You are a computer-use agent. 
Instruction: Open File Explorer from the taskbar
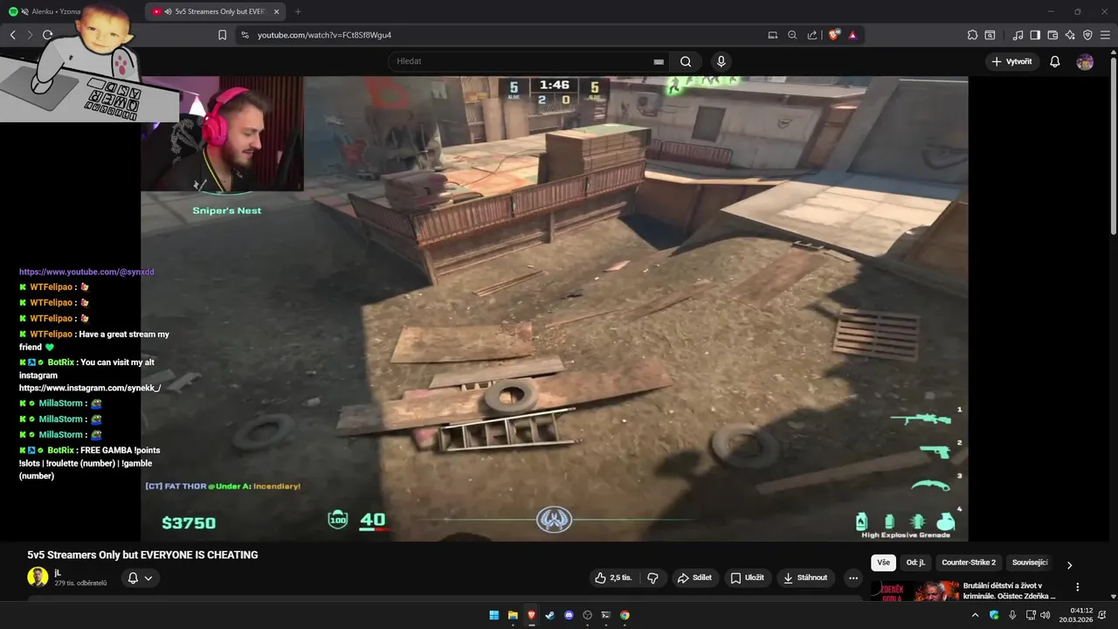(513, 615)
